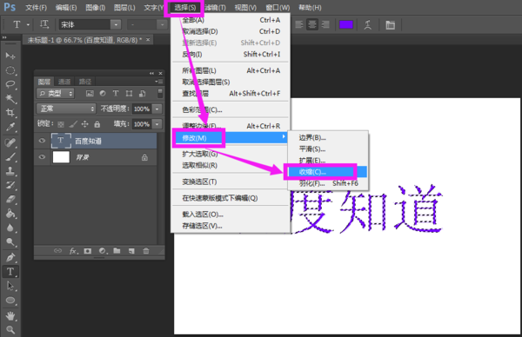Create new adjustment layer

pos(102,251)
